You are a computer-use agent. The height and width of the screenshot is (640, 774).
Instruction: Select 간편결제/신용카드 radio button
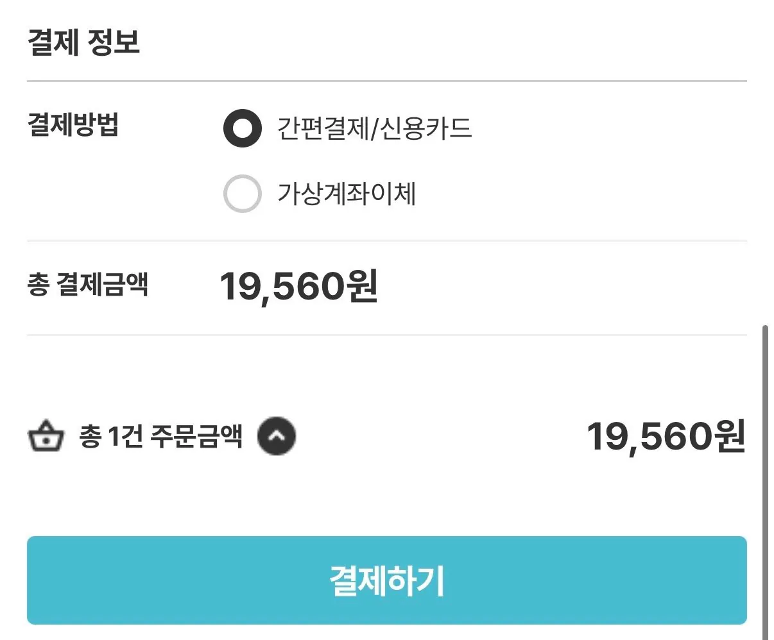(x=242, y=128)
